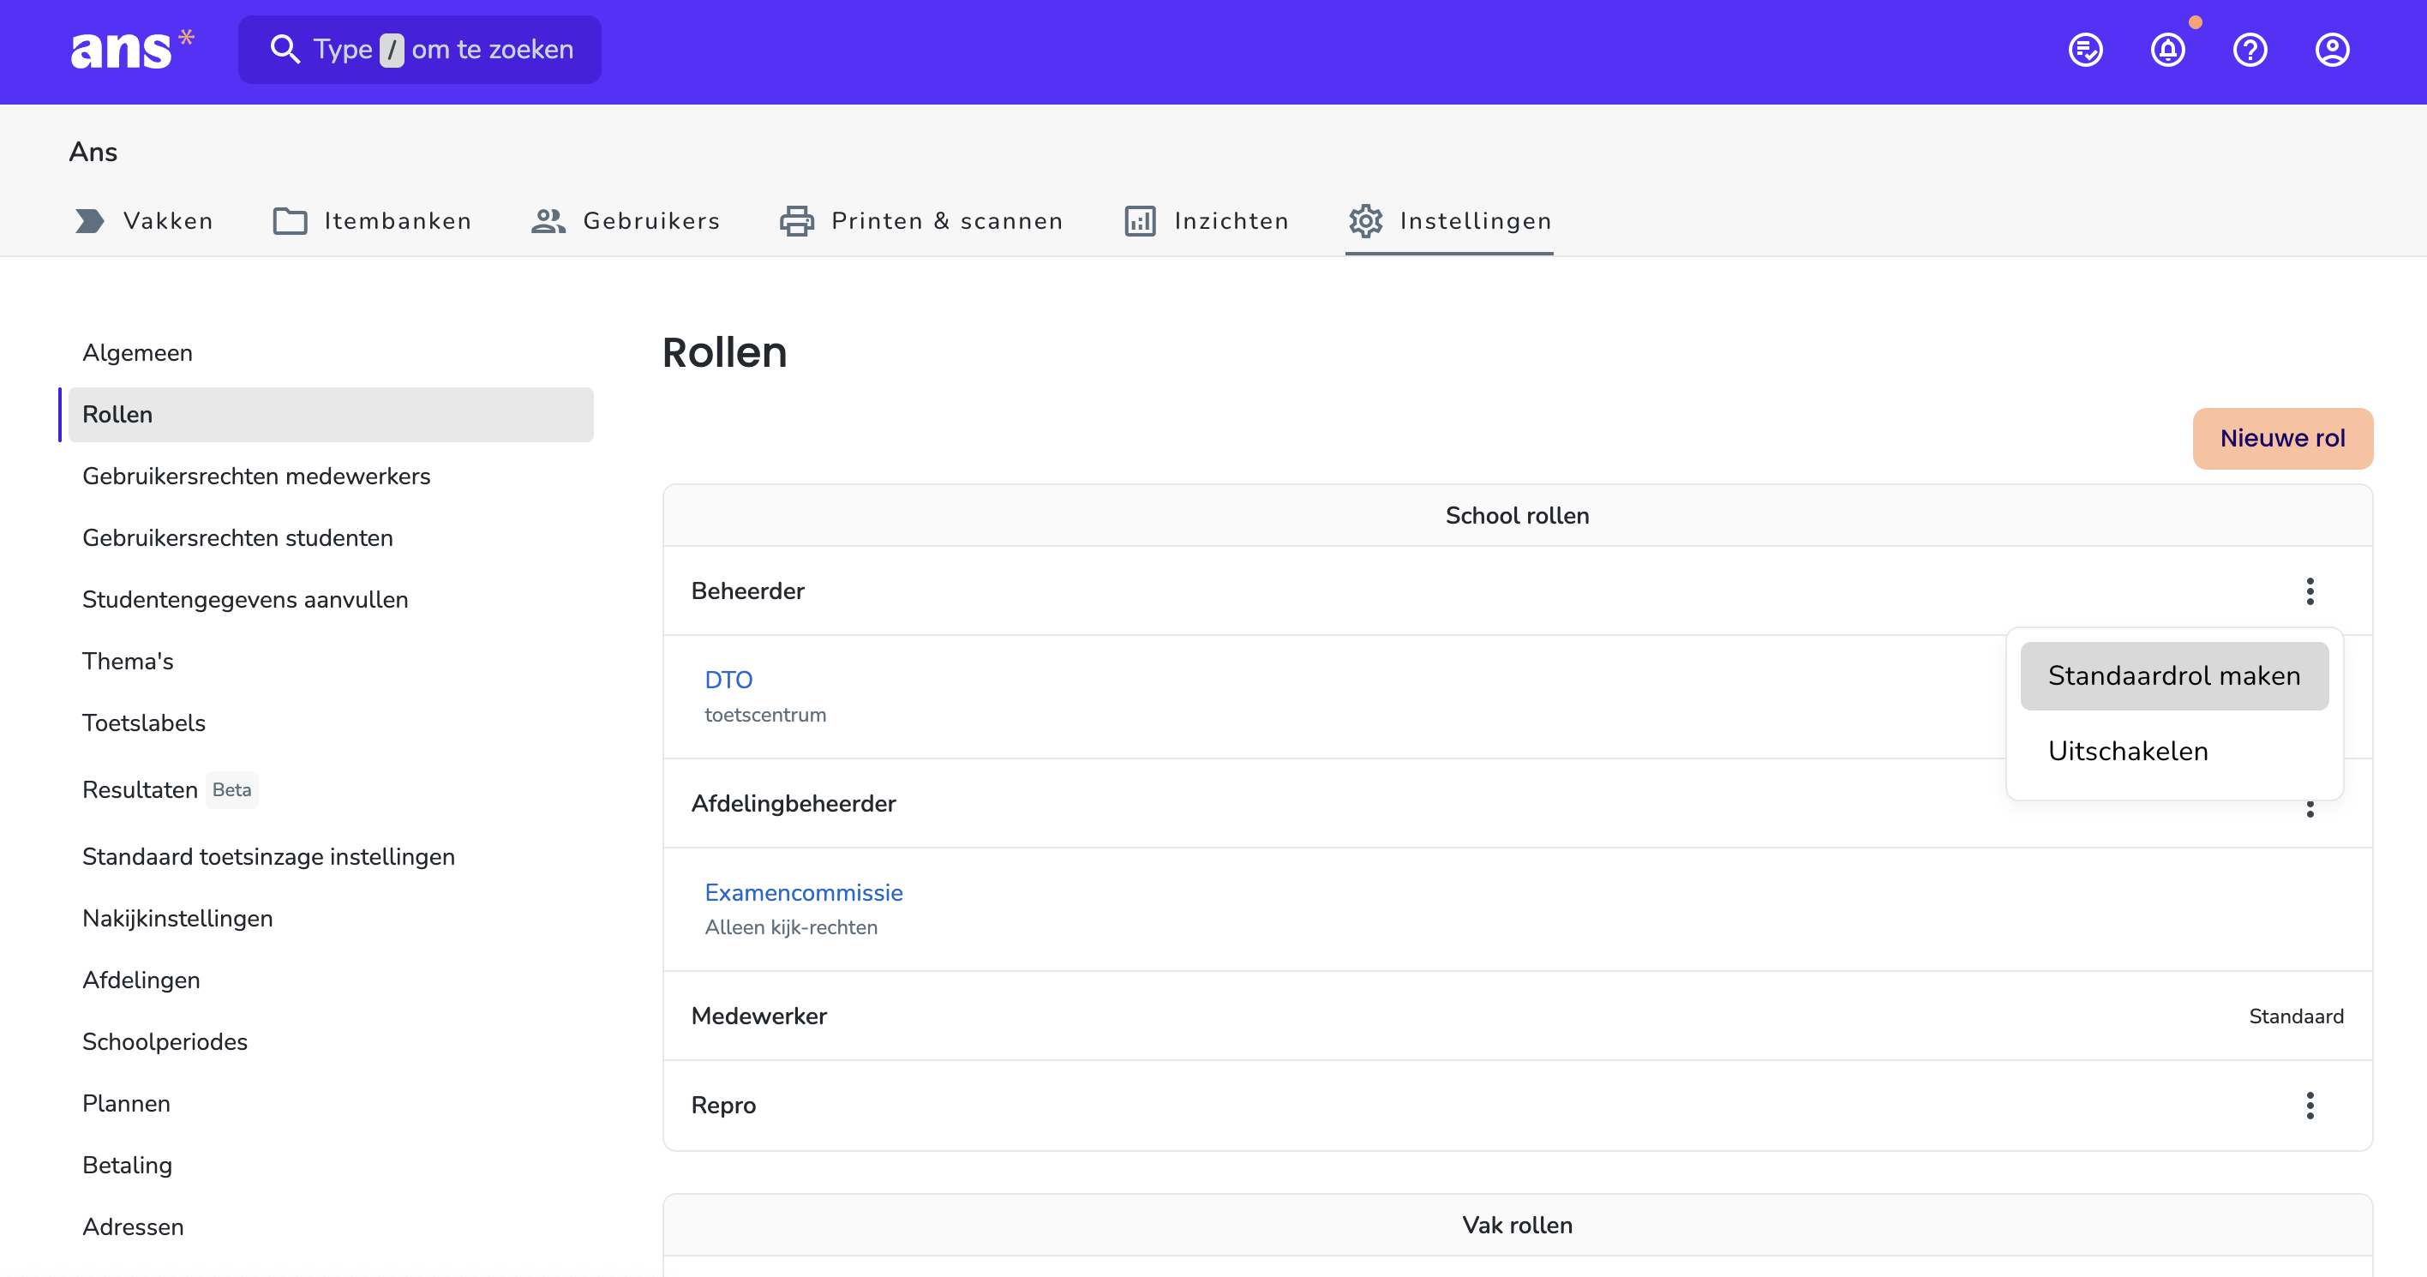Open the DTO role link
Image resolution: width=2427 pixels, height=1277 pixels.
[728, 680]
